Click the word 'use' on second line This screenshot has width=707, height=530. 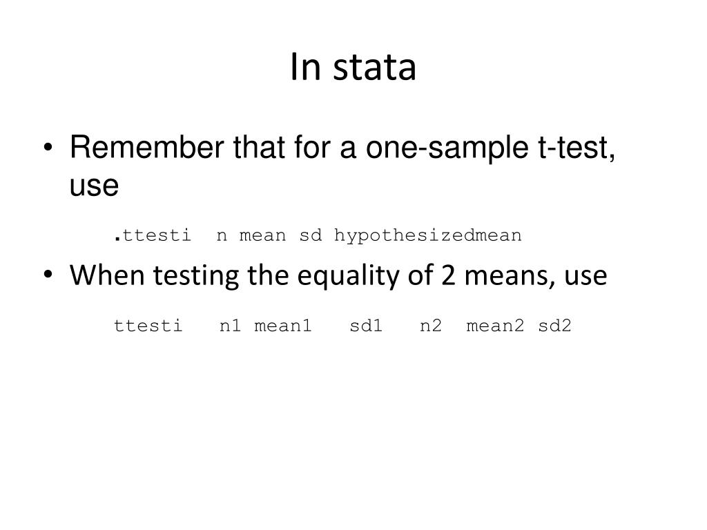point(94,186)
